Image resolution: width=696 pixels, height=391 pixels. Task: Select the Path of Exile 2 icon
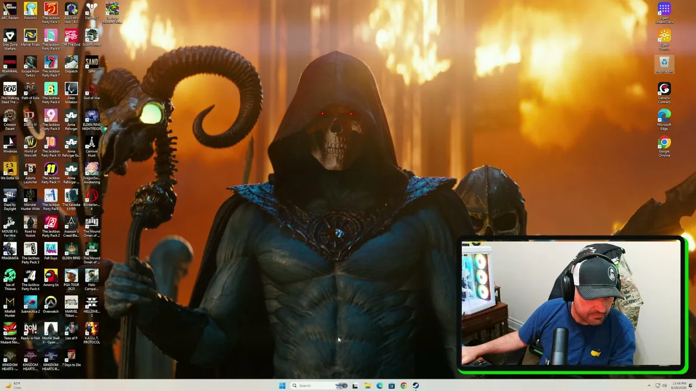pos(30,93)
